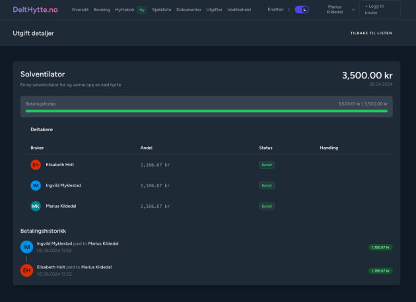Click the date 28.04.2024
The height and width of the screenshot is (302, 416).
tap(381, 84)
